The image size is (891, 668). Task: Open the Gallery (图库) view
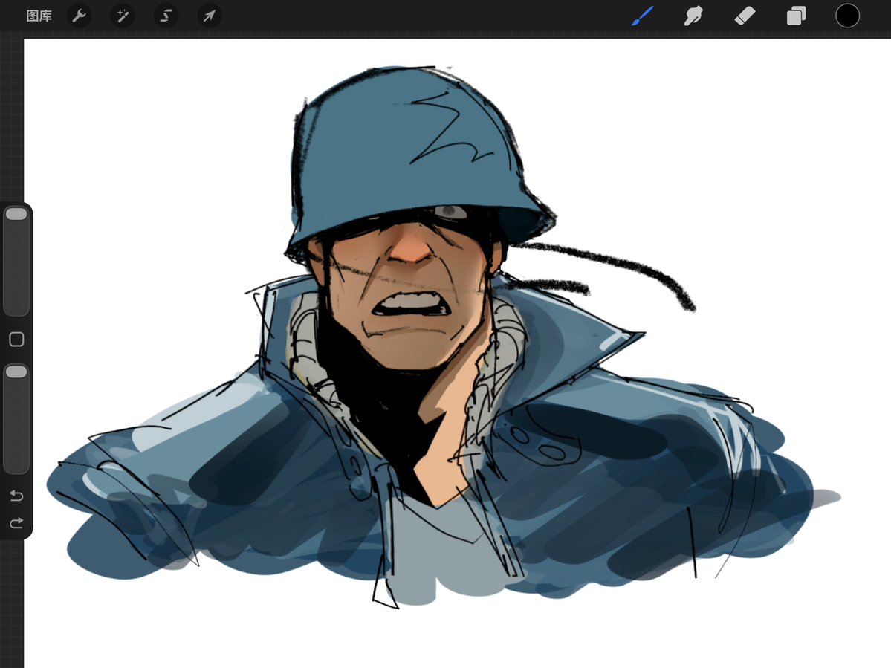click(x=39, y=16)
